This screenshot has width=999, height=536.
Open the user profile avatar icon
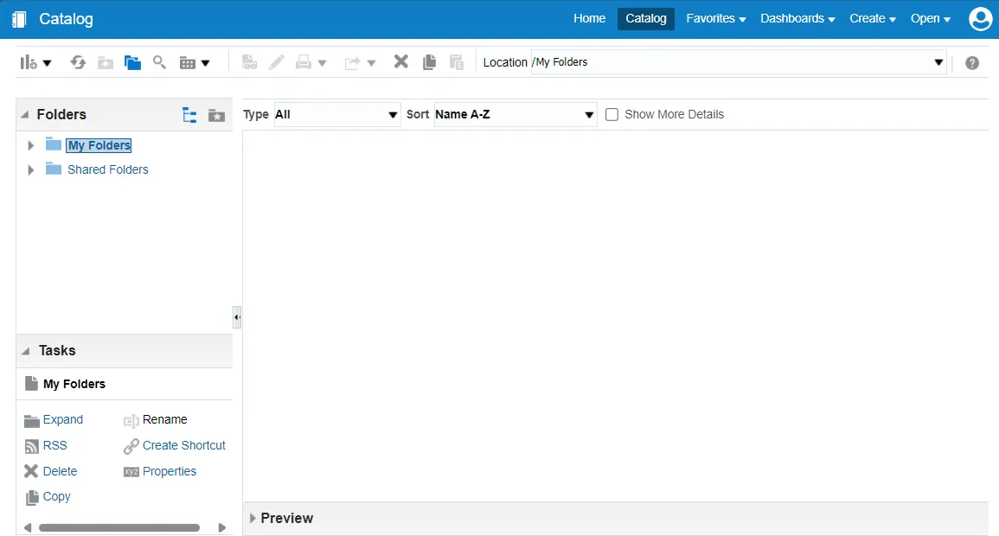980,19
